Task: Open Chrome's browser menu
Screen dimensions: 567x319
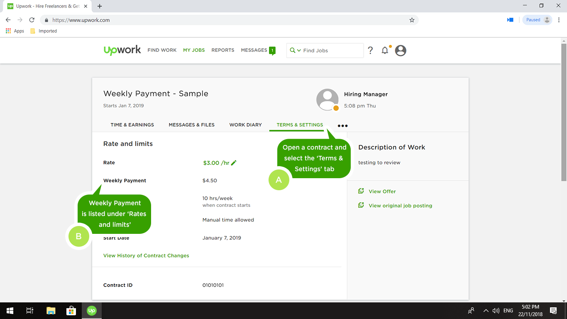Action: pyautogui.click(x=559, y=20)
